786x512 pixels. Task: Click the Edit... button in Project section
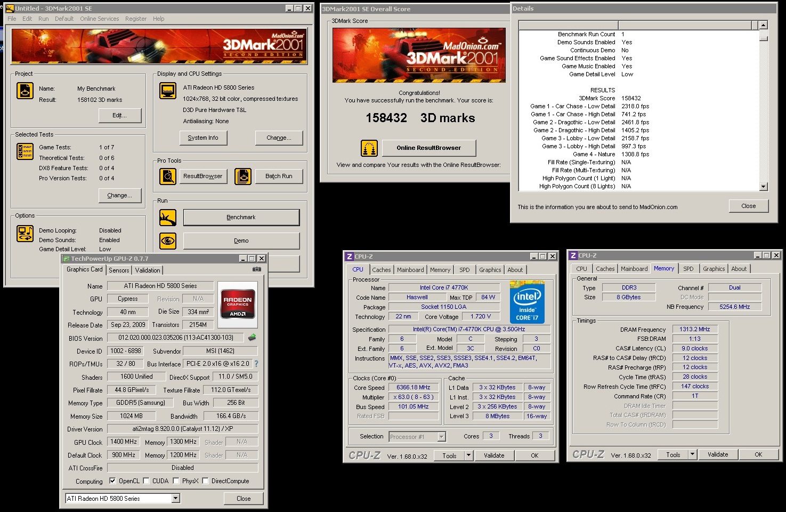click(x=120, y=115)
